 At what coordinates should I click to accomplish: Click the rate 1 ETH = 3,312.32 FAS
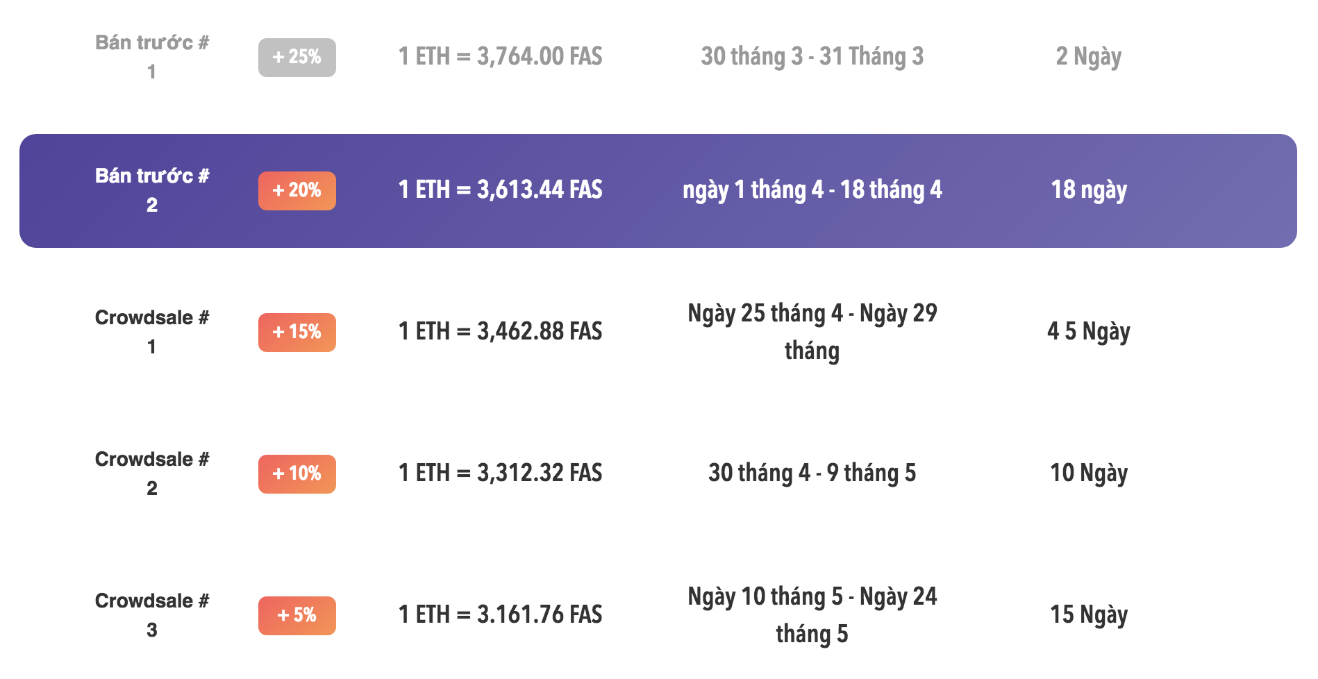click(x=501, y=473)
